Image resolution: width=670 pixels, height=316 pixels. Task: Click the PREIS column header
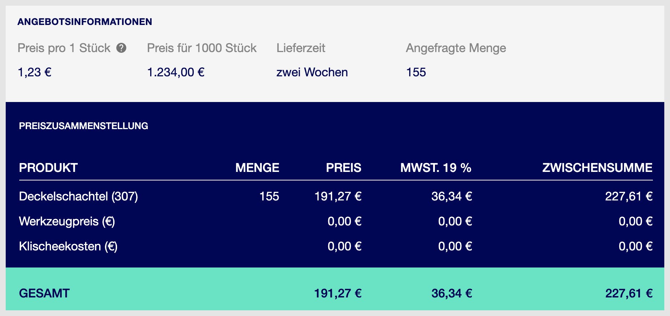[344, 168]
